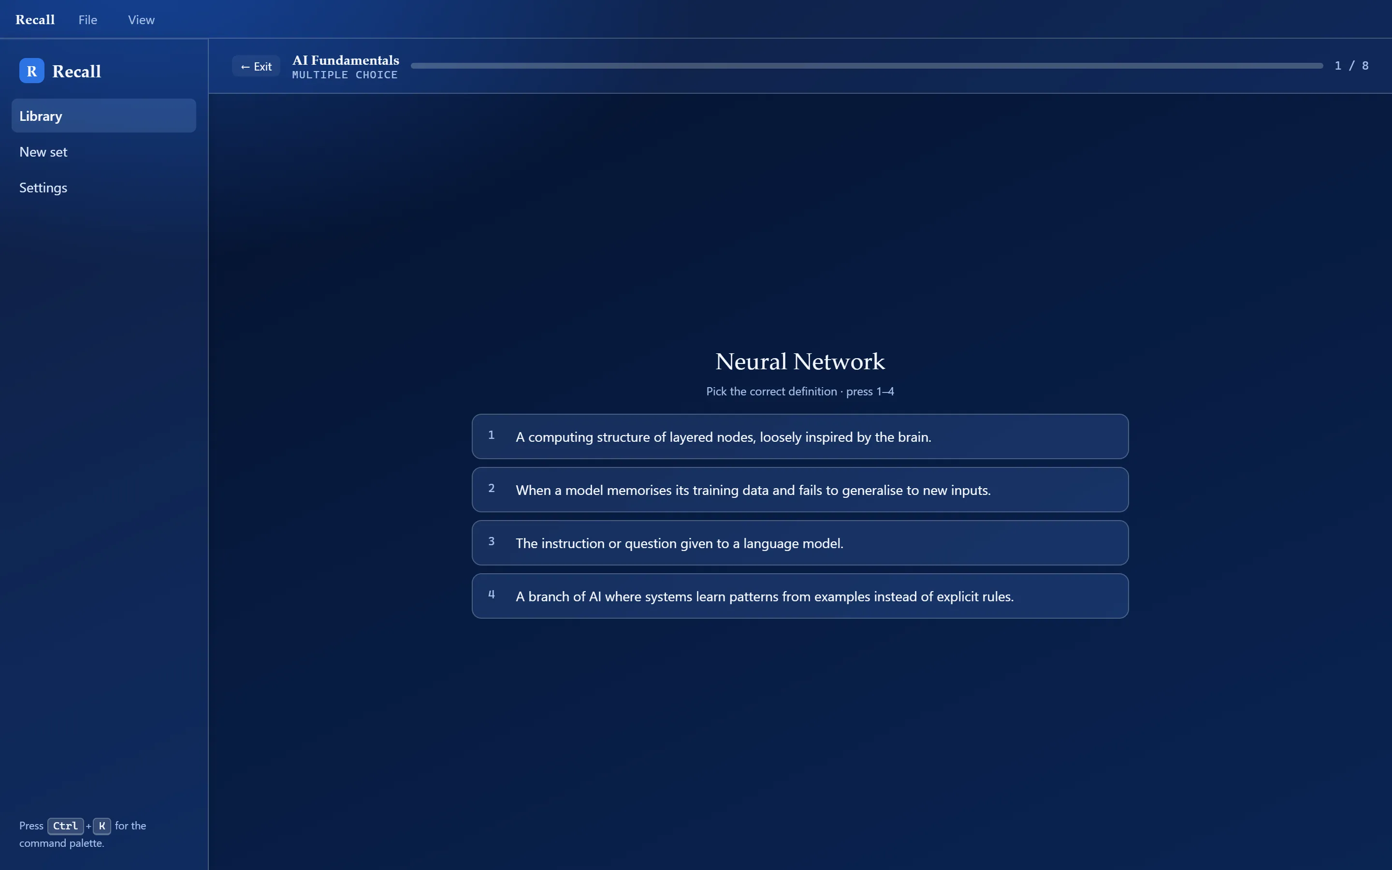Go to Library in the sidebar
The height and width of the screenshot is (870, 1392).
(103, 116)
